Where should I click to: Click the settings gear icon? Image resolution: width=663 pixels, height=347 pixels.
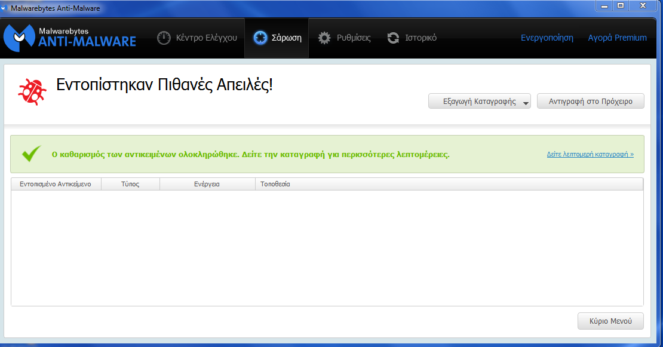[324, 38]
